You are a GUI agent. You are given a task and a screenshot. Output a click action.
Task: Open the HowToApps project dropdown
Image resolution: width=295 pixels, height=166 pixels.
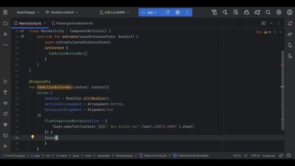click(28, 12)
